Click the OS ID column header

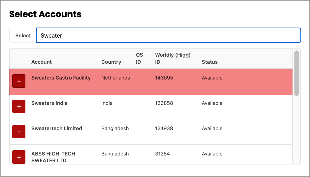point(139,59)
